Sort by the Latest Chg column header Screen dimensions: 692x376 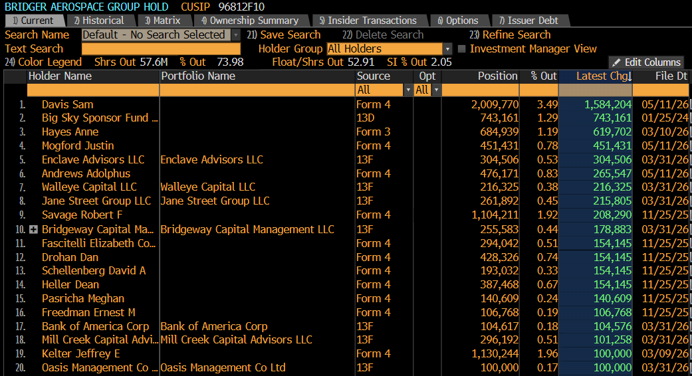596,76
